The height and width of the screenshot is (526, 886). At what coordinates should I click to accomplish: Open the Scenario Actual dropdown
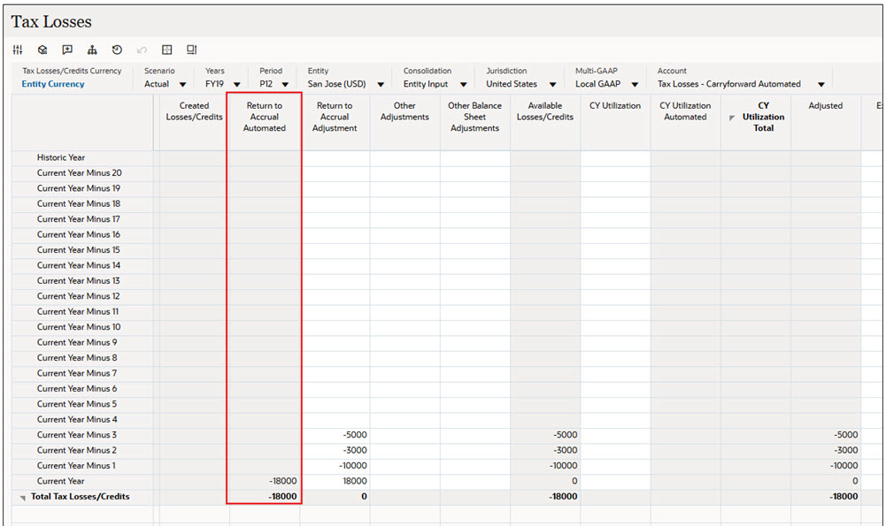182,85
